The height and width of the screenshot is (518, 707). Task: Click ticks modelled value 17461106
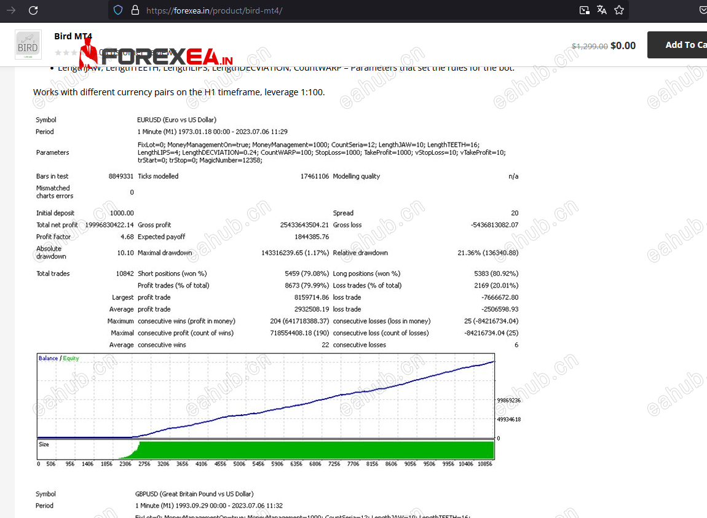[x=315, y=176]
